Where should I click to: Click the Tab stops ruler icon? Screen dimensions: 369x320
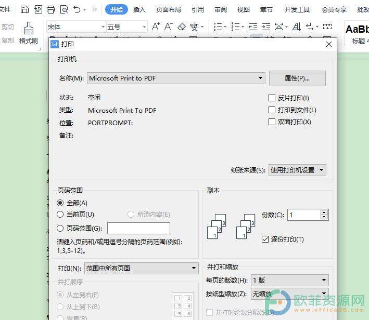point(327,26)
